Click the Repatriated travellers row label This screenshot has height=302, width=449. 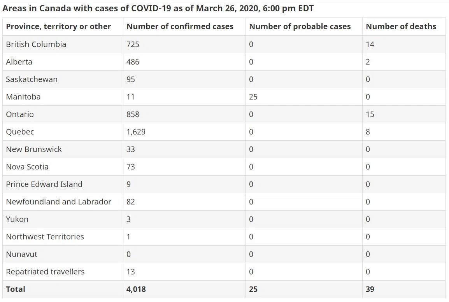[45, 272]
